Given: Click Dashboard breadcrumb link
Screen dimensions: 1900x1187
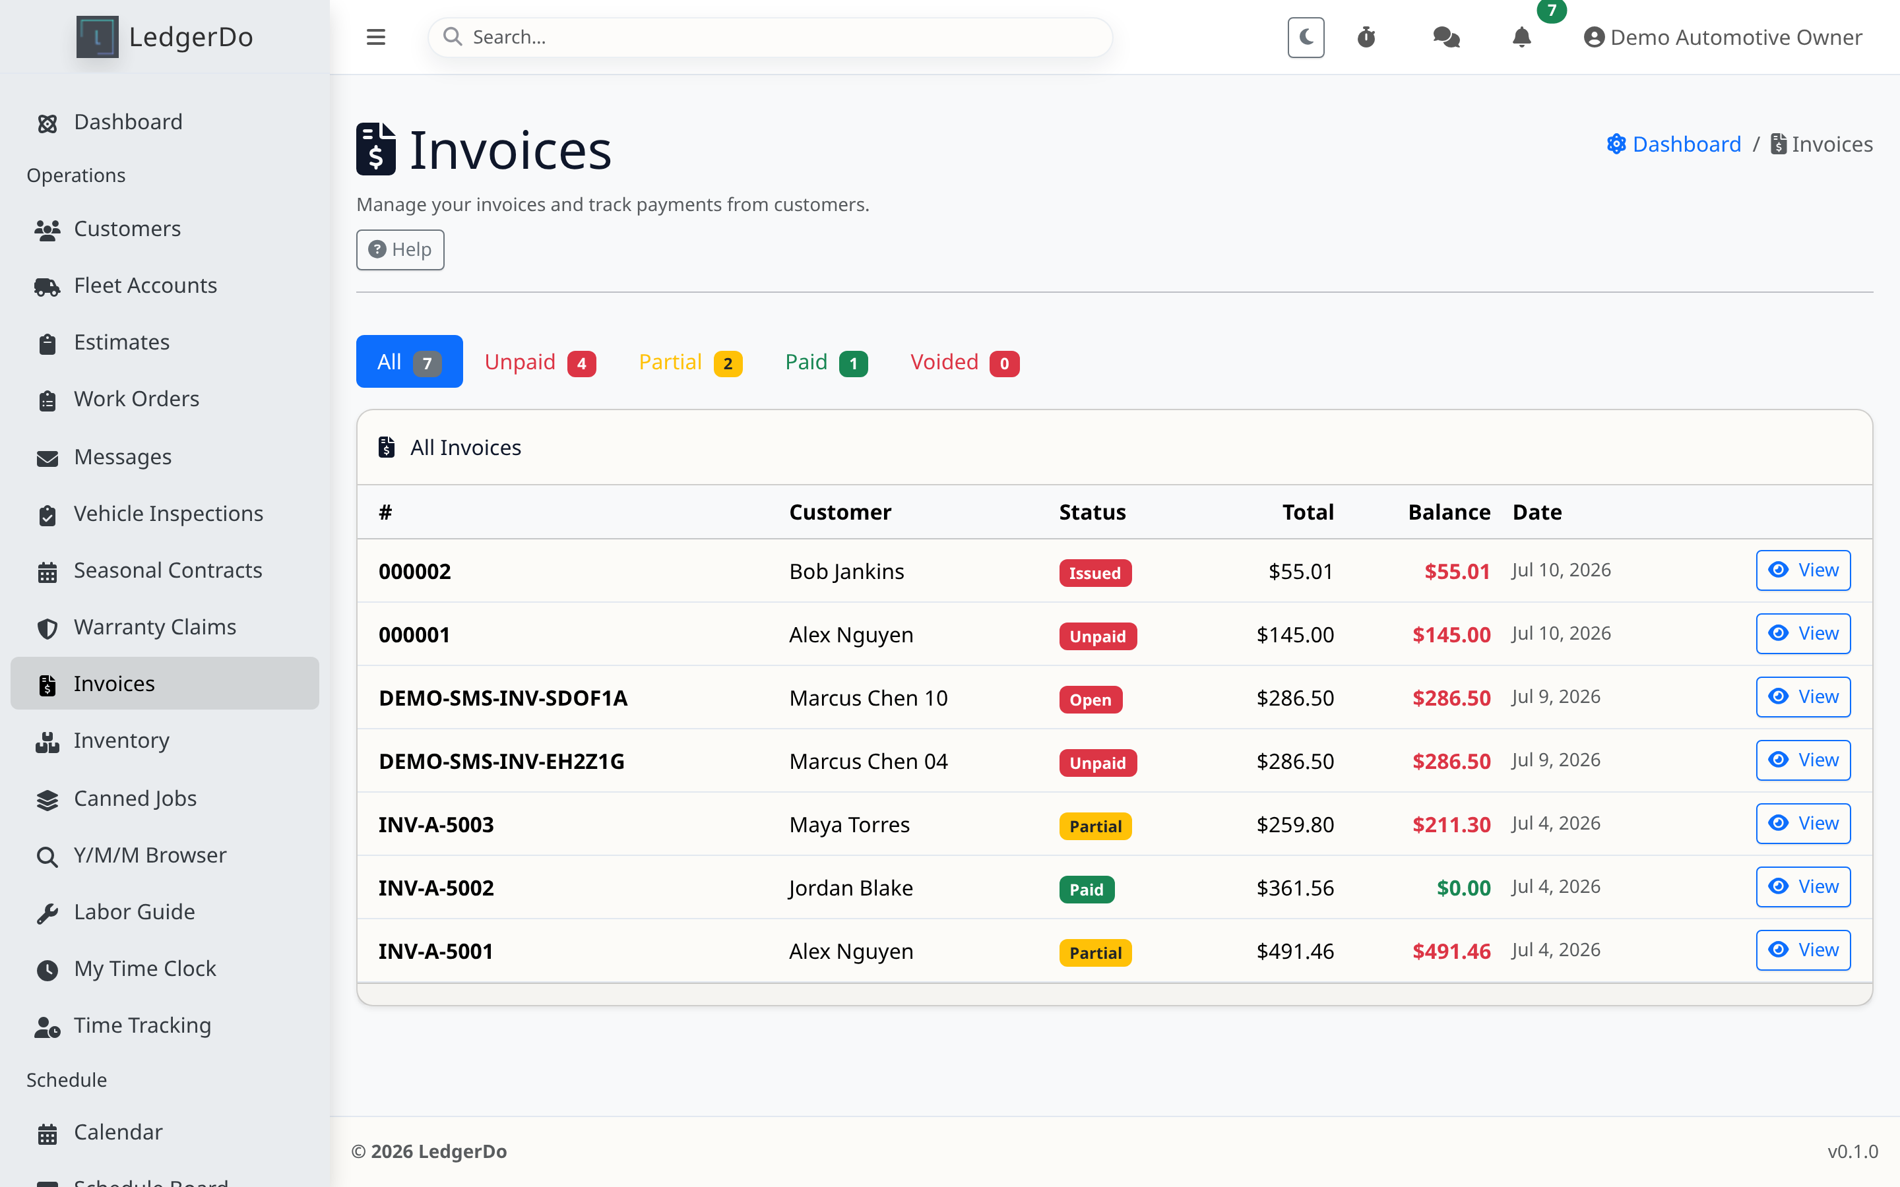Looking at the screenshot, I should point(1674,144).
